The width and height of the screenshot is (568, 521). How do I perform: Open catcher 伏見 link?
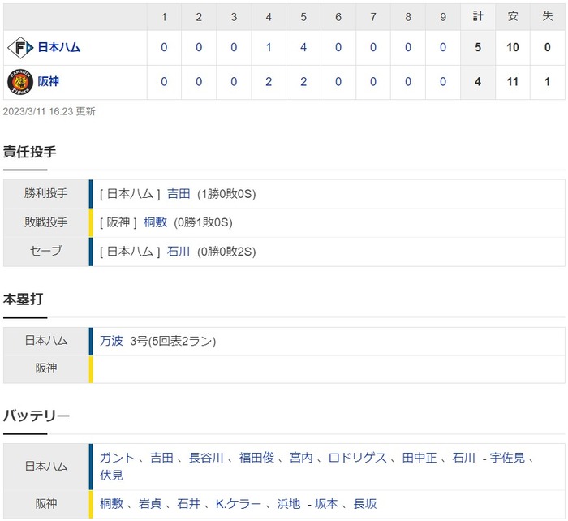click(x=111, y=475)
